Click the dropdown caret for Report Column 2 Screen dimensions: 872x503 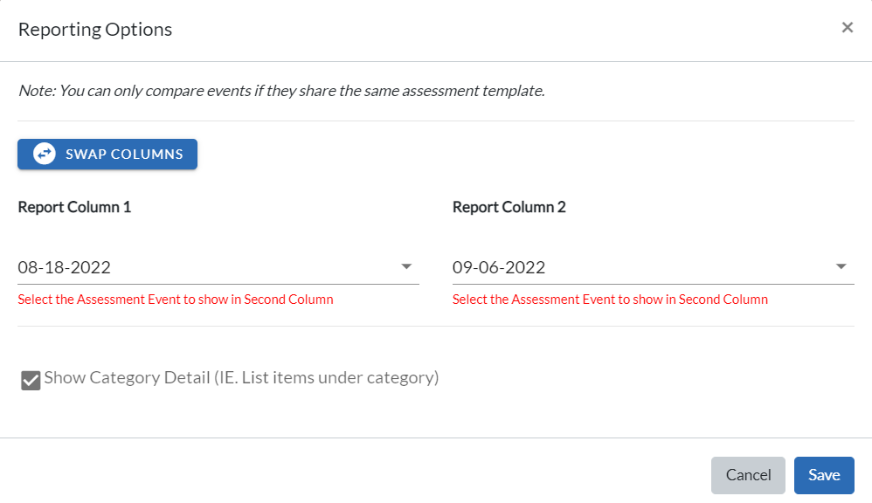[x=841, y=266]
